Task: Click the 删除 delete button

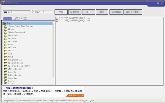Action: pyautogui.click(x=102, y=12)
